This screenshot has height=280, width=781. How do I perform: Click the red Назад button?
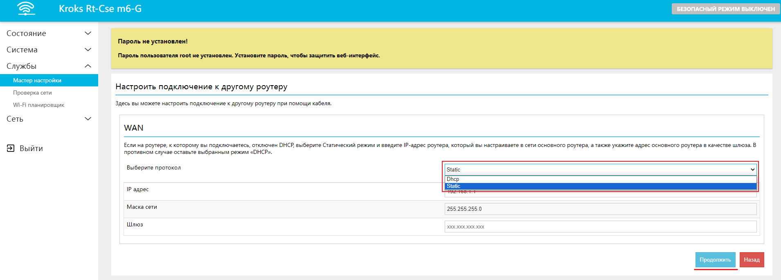[752, 260]
